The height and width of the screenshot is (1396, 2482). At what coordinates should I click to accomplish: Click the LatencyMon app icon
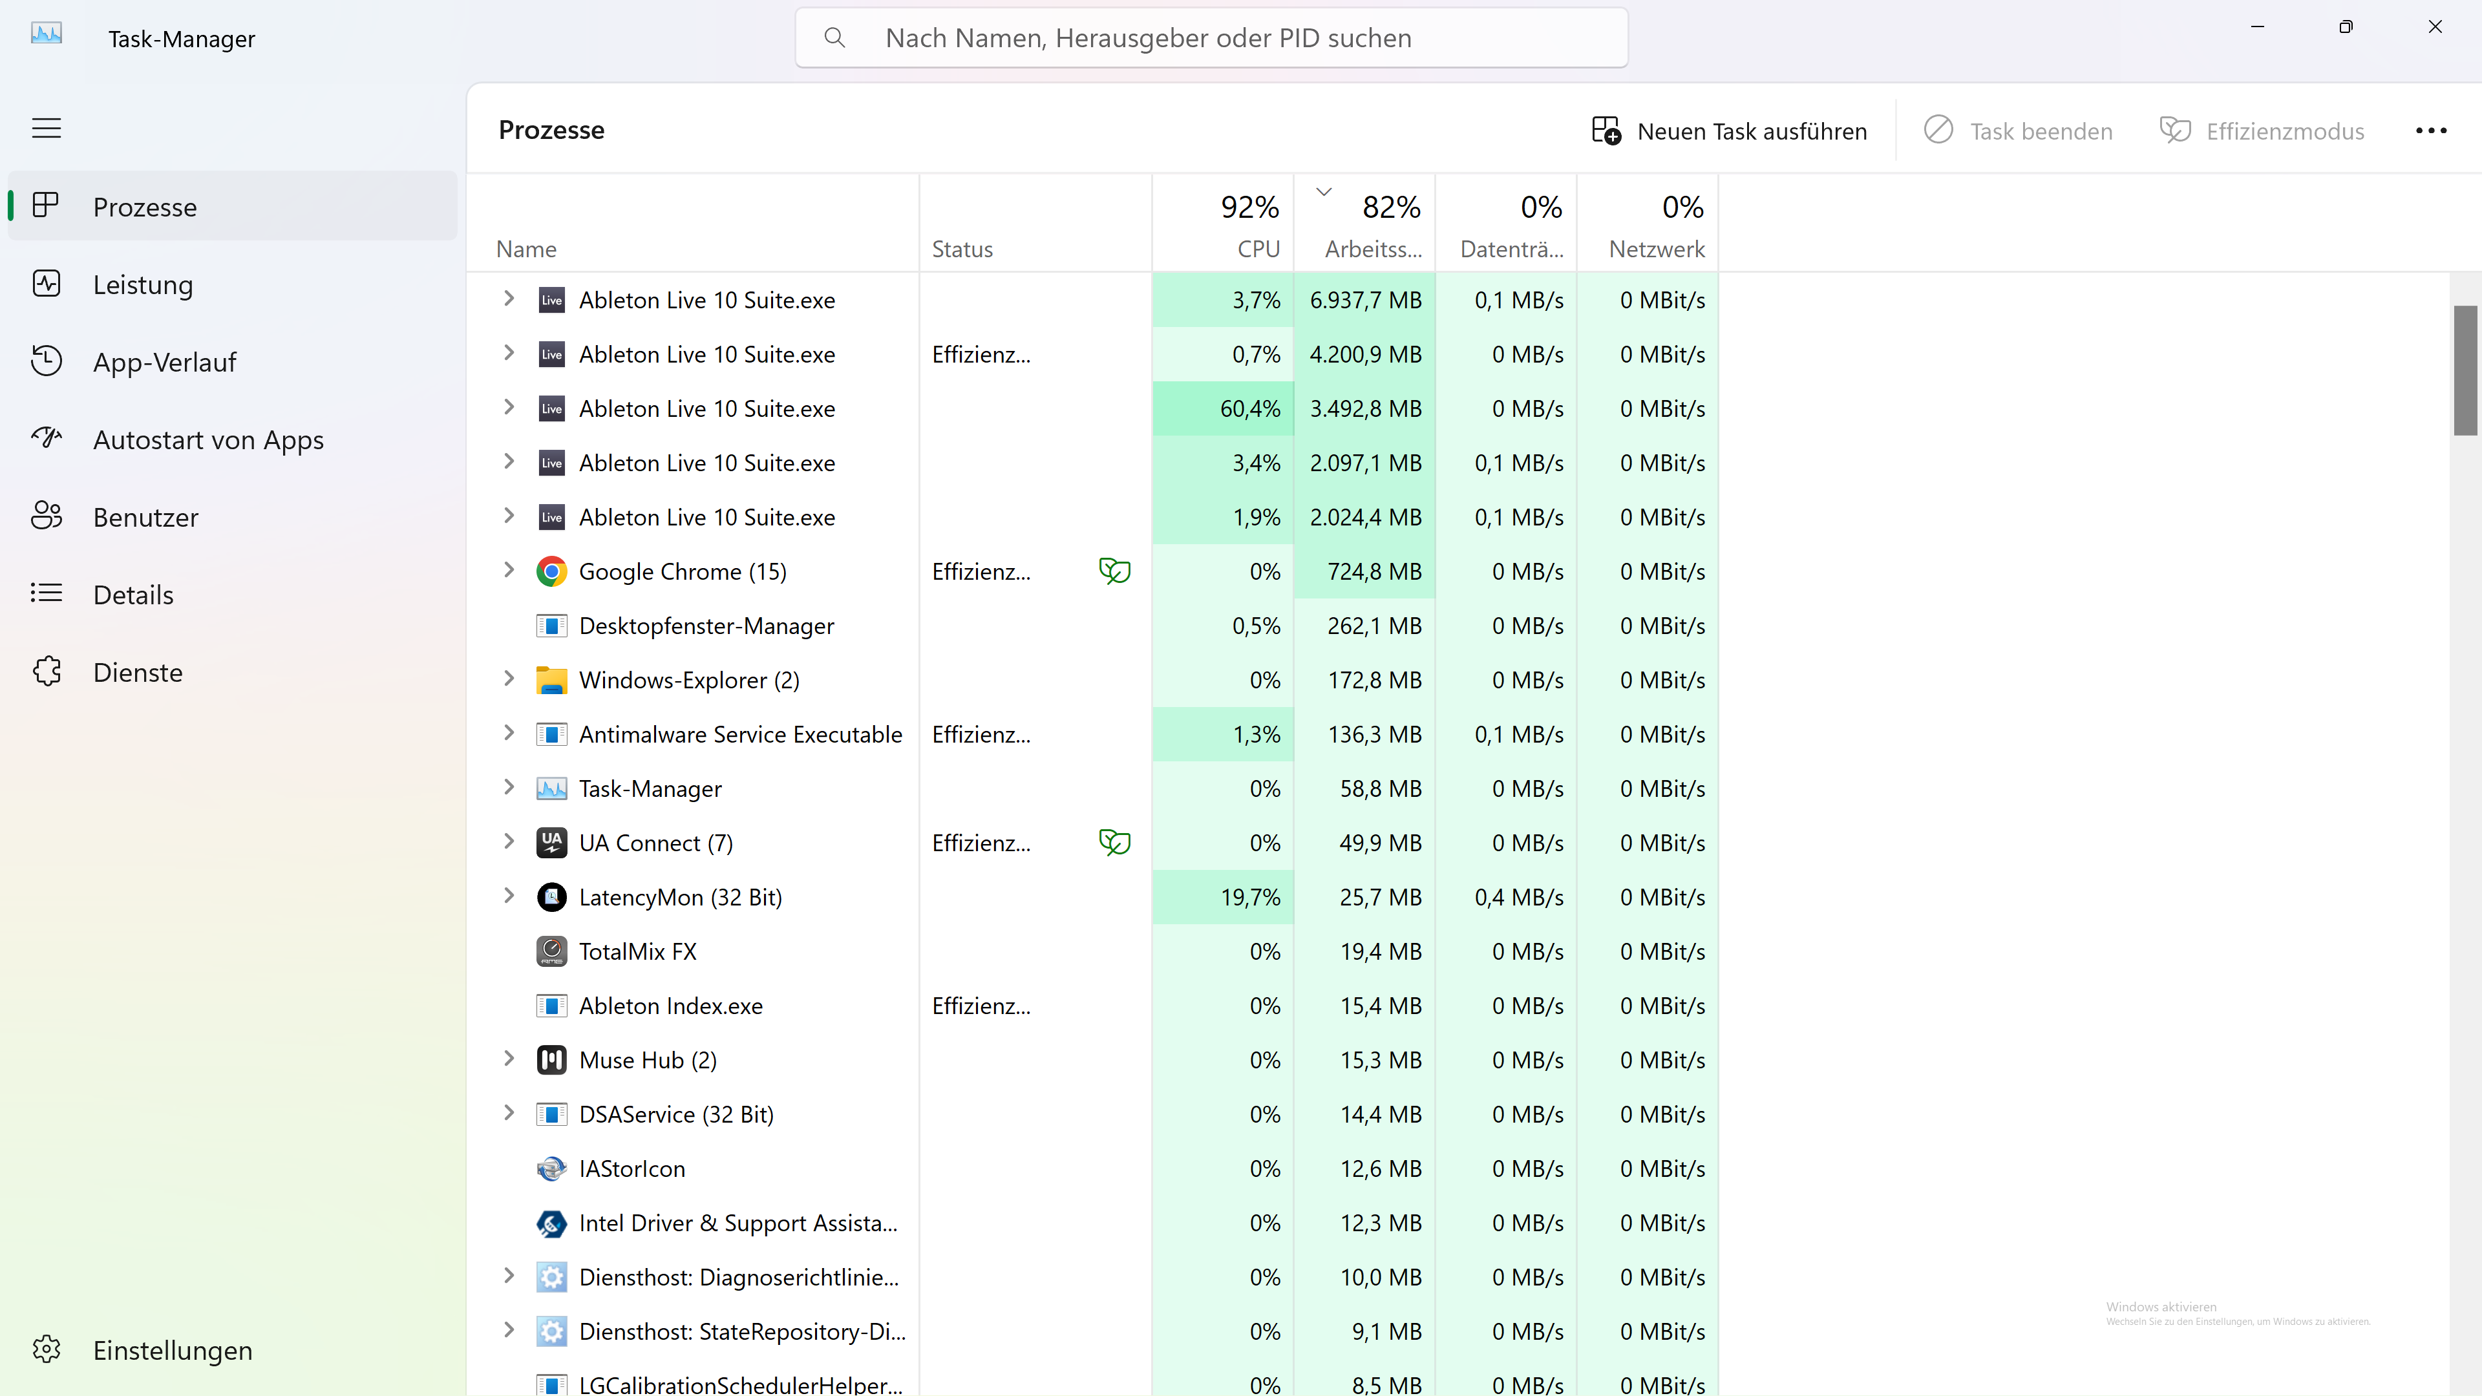551,897
